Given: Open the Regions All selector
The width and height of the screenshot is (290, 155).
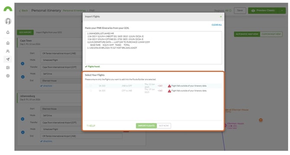Looking at the screenshot, I should [223, 10].
